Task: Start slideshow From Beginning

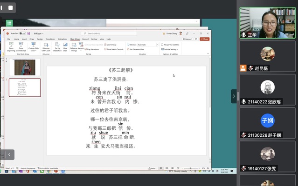Action: click(x=11, y=47)
